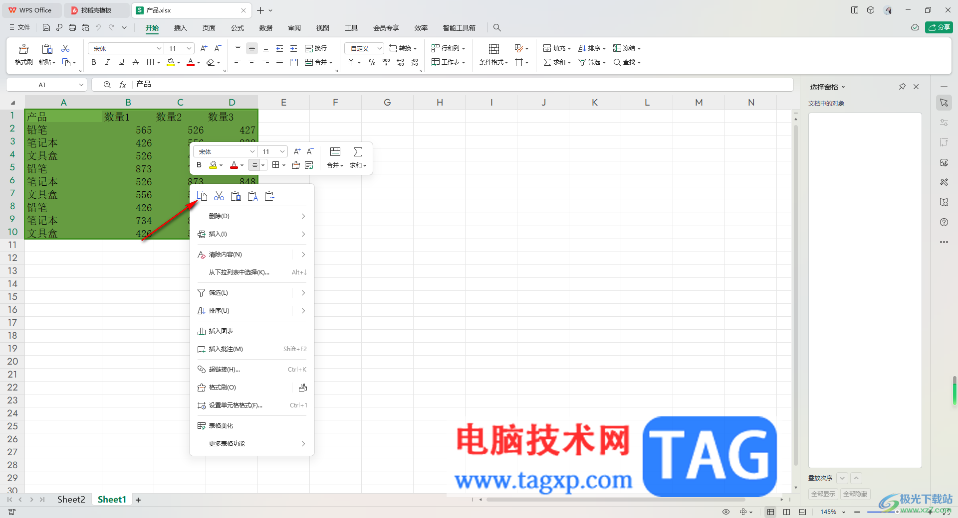Toggle Wrap Text (换行)

pos(316,48)
